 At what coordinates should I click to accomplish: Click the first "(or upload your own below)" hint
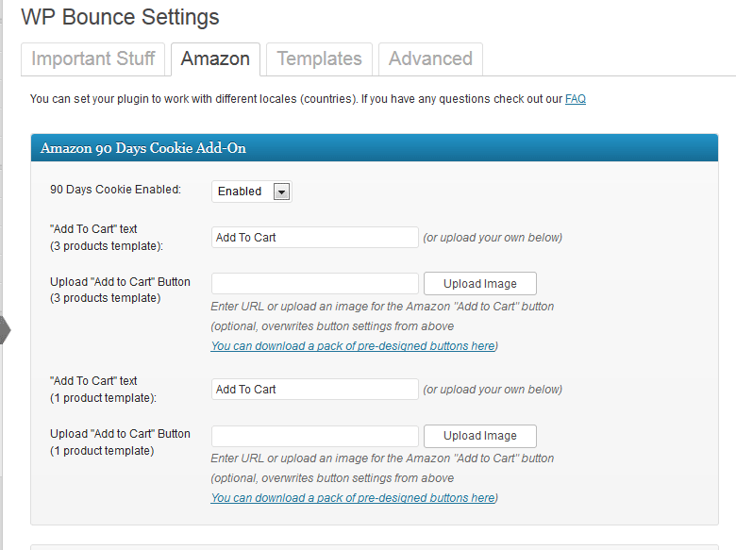[x=493, y=238]
